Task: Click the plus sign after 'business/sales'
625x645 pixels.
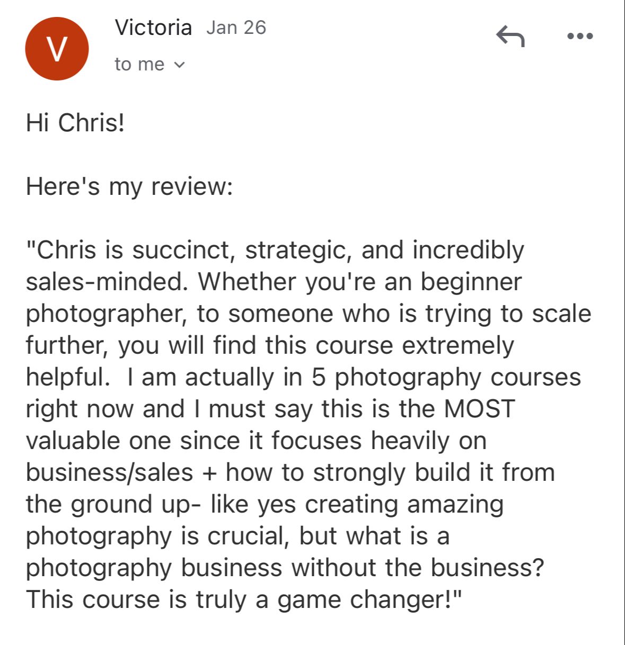Action: [209, 473]
